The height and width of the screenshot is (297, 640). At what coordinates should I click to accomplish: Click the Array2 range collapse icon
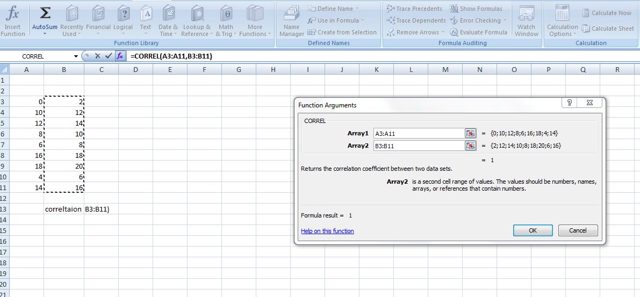[470, 146]
